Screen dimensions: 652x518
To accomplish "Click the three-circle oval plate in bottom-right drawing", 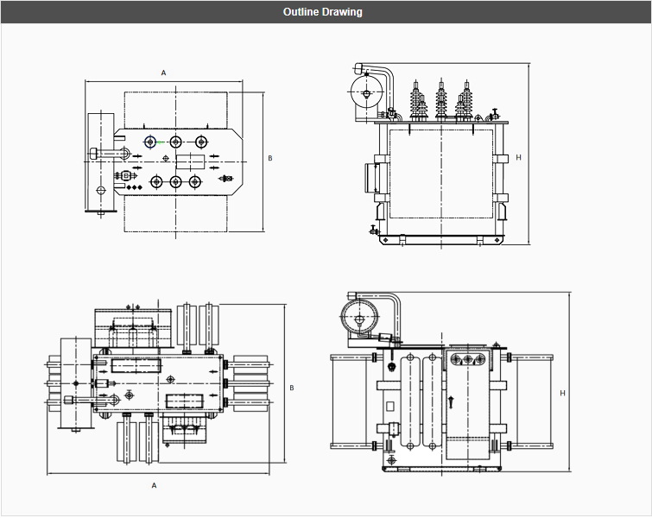I will pos(469,357).
